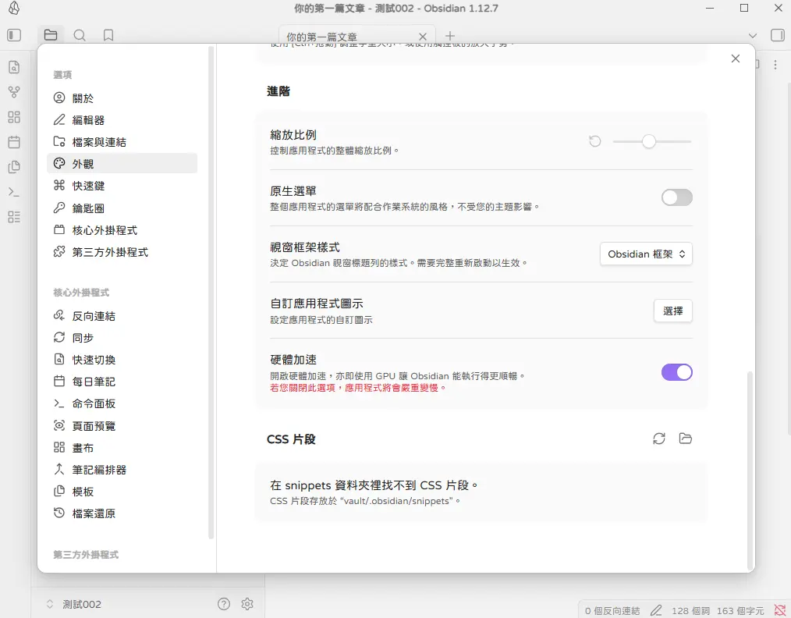The height and width of the screenshot is (618, 791).
Task: Open search via magnifier icon
Action: (80, 35)
